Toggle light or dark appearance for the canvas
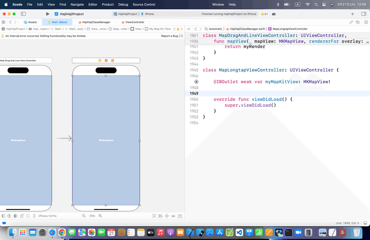 point(16,216)
